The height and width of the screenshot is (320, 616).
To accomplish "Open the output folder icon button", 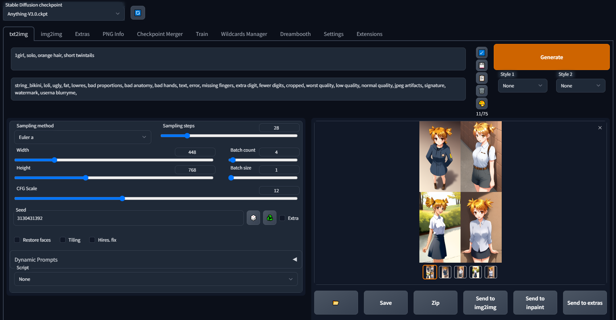I will (x=336, y=303).
